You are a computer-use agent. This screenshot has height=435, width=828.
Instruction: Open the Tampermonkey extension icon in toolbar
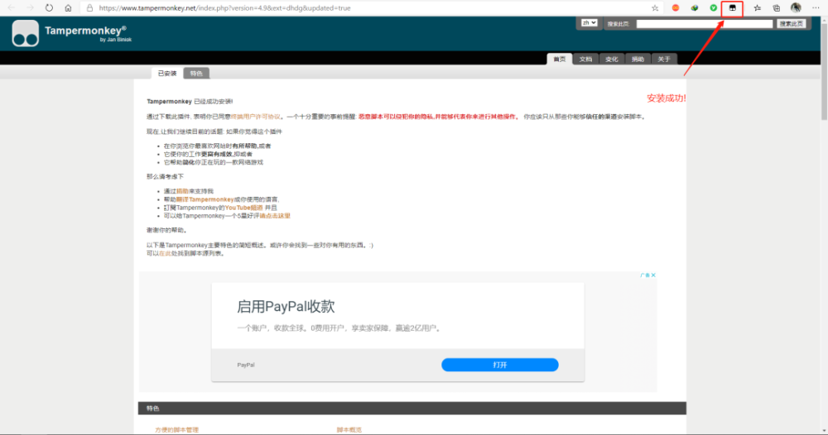733,8
